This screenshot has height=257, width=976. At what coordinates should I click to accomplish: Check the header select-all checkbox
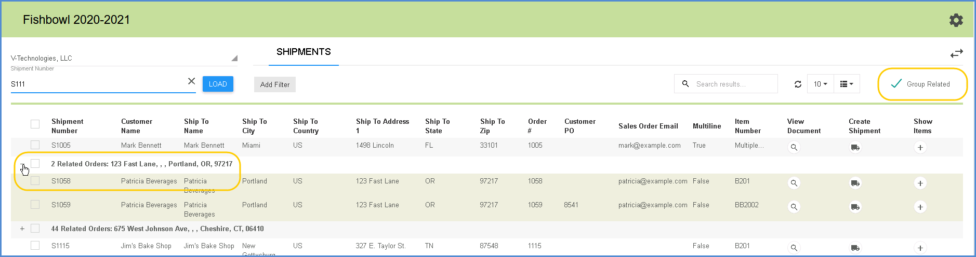click(35, 124)
